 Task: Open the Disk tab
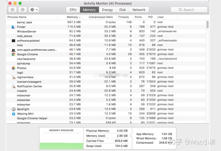pos(122,10)
